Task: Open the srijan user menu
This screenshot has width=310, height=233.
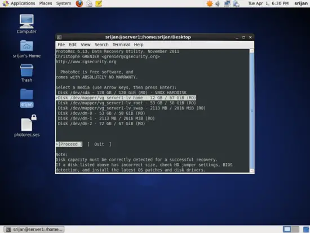Action: coord(301,3)
